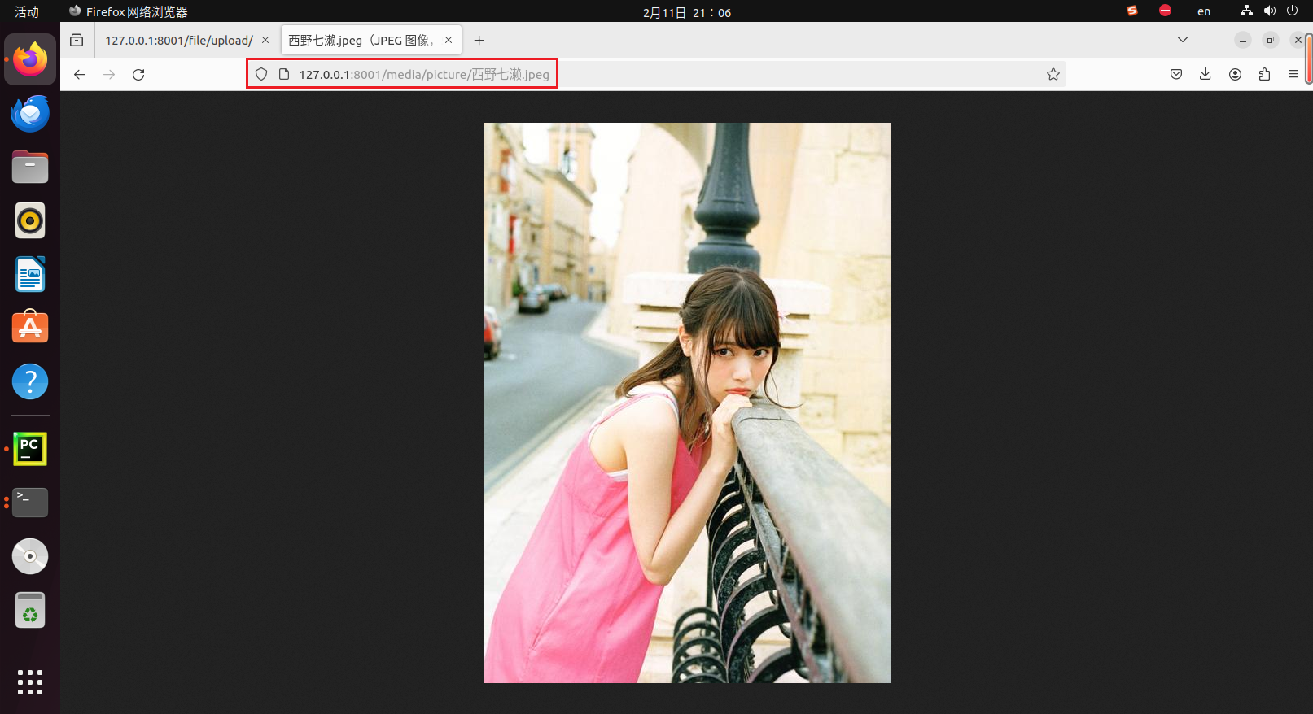This screenshot has width=1313, height=714.
Task: Open the Activities overview
Action: click(x=27, y=12)
